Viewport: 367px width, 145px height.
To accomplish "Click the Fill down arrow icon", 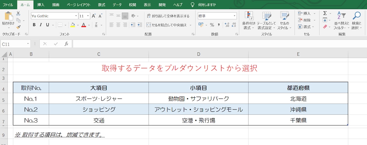I will (x=325, y=20).
